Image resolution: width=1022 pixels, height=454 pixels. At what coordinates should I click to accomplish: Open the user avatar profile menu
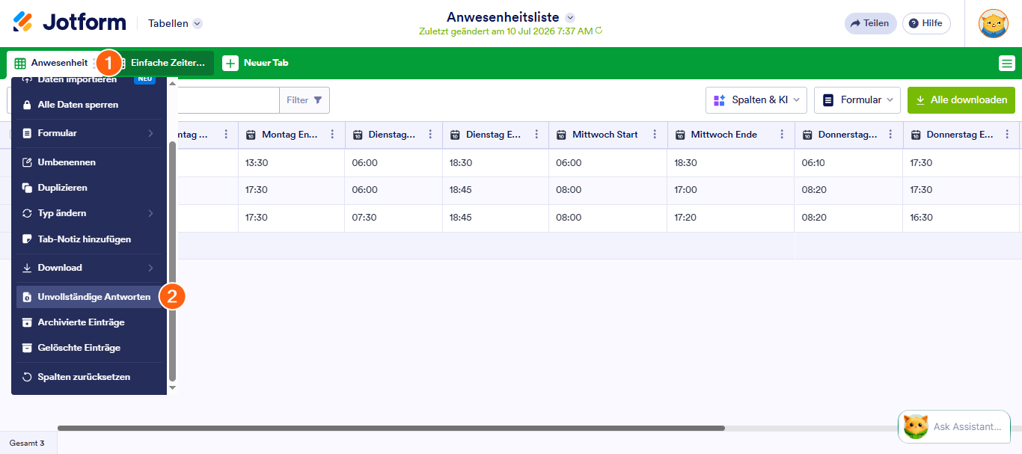(994, 23)
